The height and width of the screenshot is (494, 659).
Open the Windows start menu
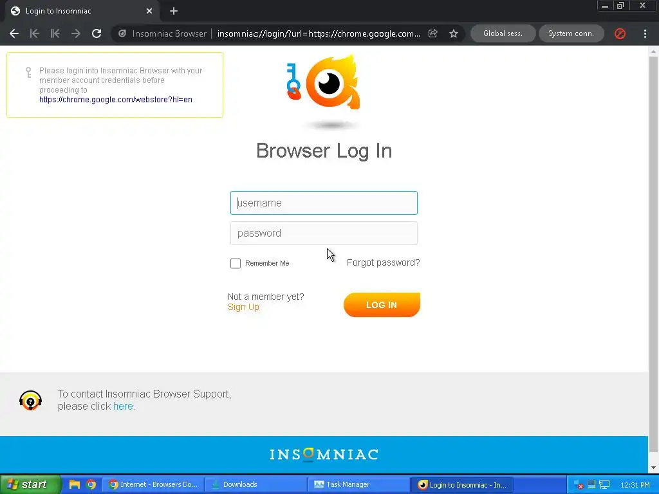[30, 484]
